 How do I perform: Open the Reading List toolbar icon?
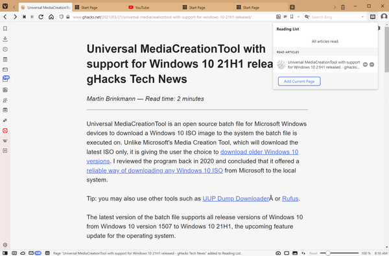coord(372,17)
